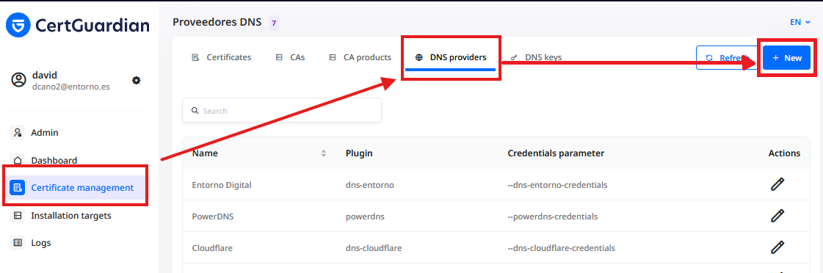This screenshot has width=823, height=273.
Task: Switch to the CAs tab
Action: pyautogui.click(x=290, y=57)
